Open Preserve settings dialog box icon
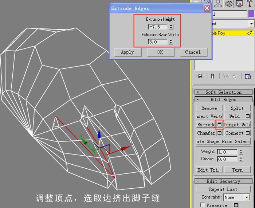255x208 pixels. (x=236, y=205)
